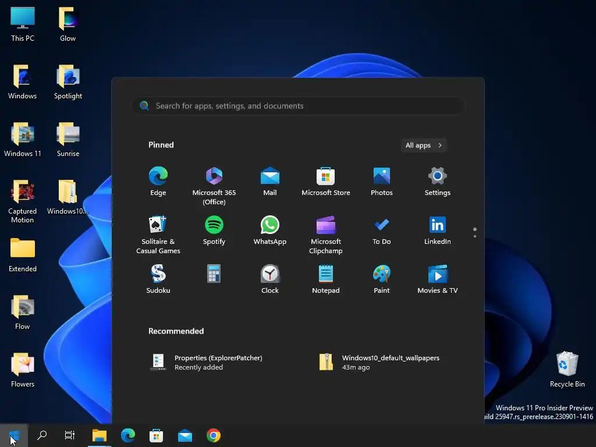
Task: Open the Edge pinned app
Action: point(158,182)
